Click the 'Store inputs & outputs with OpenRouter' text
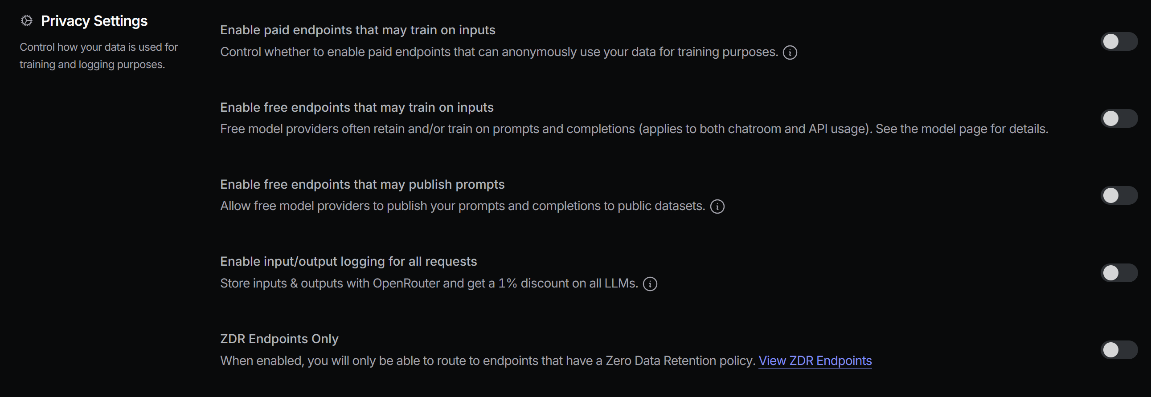 429,283
